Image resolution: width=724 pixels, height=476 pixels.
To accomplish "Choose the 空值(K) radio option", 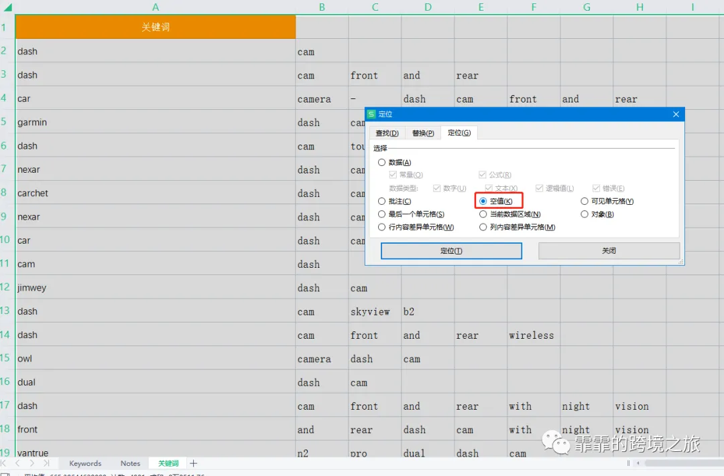I will coord(483,201).
